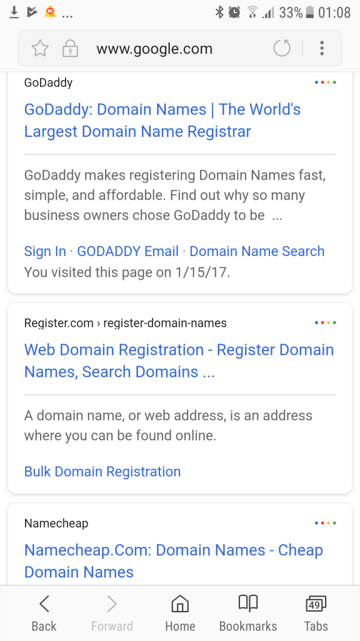This screenshot has height=641, width=360.
Task: Open GoDaddy Domain Names result title
Action: click(x=162, y=121)
